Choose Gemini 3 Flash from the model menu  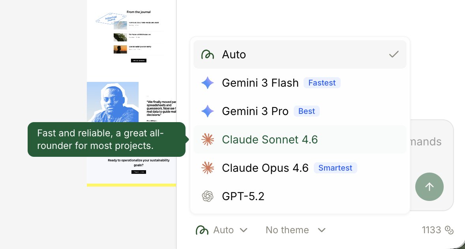(x=260, y=83)
